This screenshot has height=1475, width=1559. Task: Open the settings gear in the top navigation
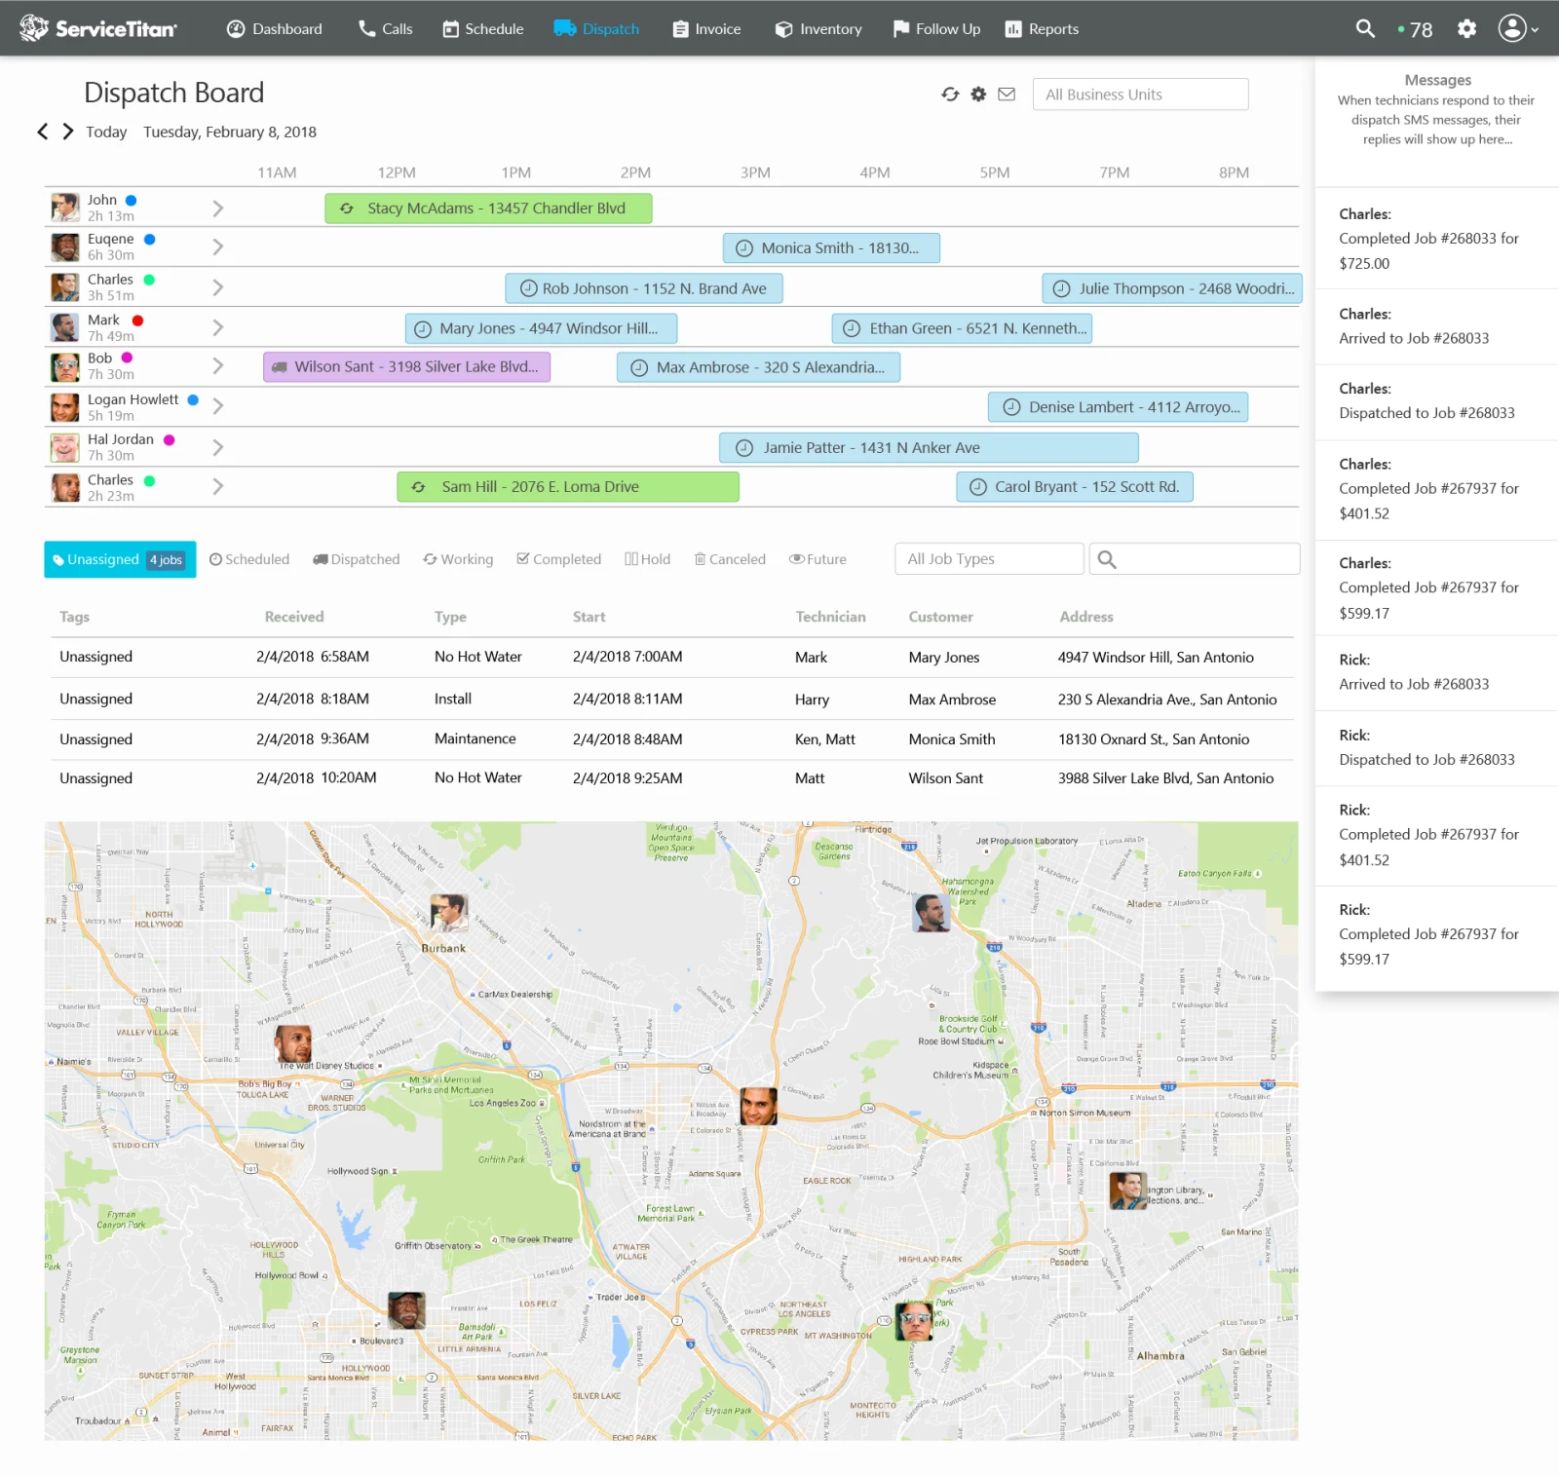[1466, 28]
